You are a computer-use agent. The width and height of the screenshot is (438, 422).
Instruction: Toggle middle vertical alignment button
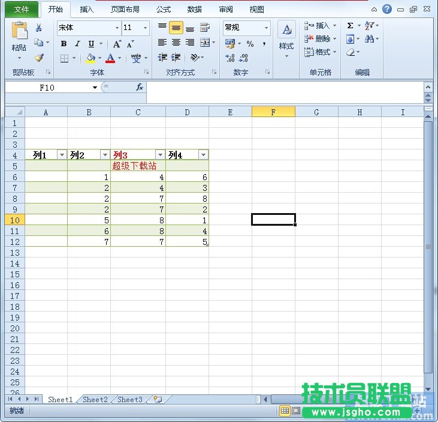point(176,28)
